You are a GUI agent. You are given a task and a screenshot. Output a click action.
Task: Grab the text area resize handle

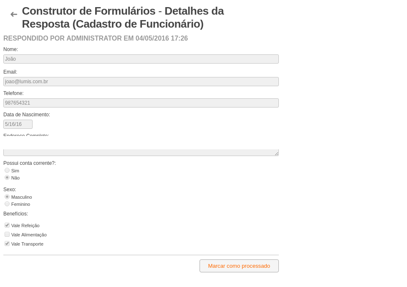coord(277,154)
